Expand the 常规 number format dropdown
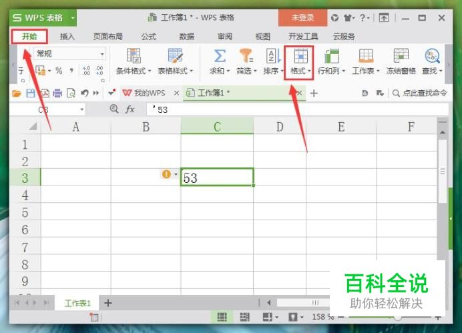 coord(102,54)
